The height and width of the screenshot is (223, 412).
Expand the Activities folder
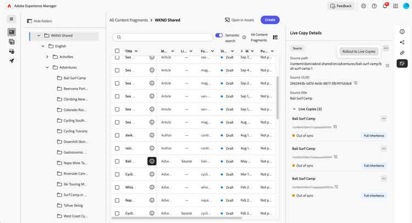(x=47, y=57)
